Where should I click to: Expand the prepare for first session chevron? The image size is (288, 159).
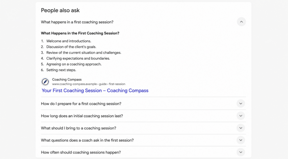pos(241,104)
